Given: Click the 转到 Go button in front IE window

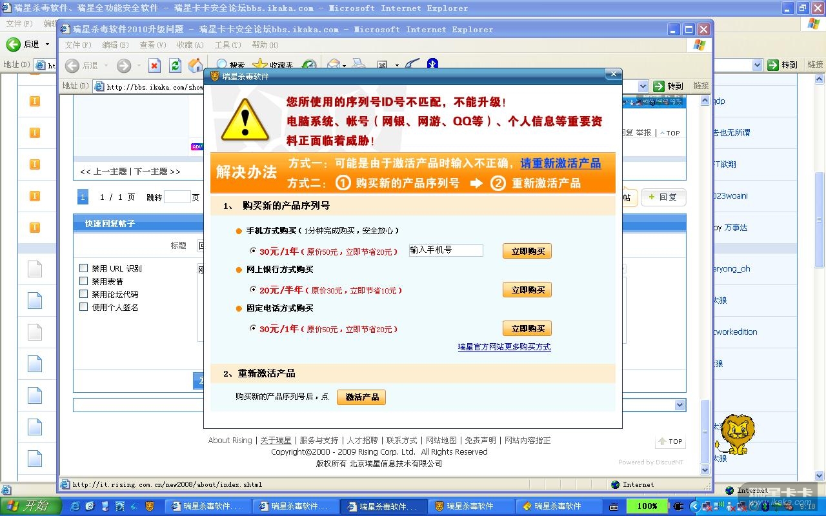Looking at the screenshot, I should (668, 86).
